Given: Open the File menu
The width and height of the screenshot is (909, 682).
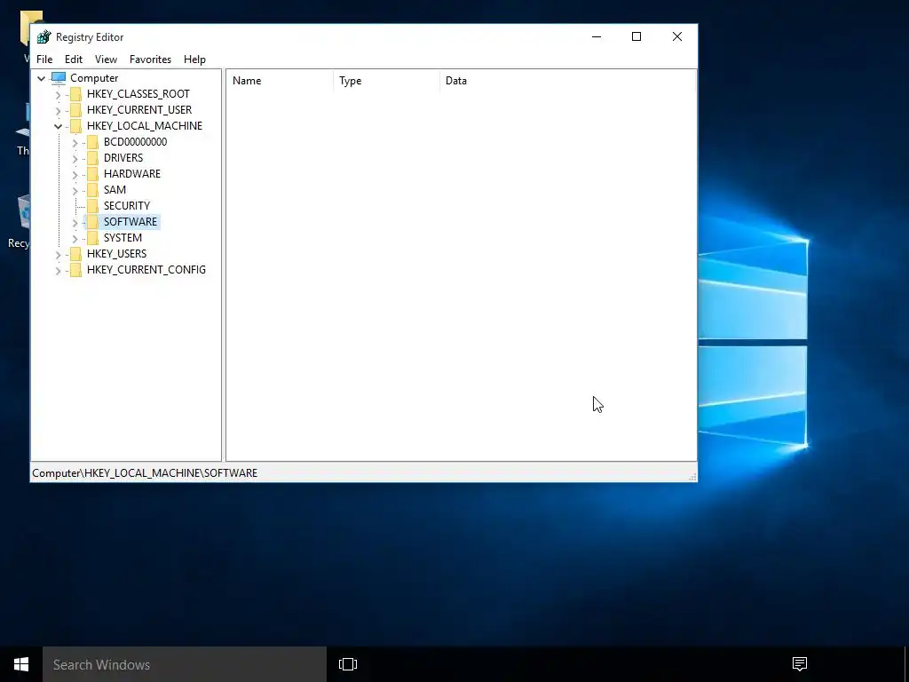Looking at the screenshot, I should coord(44,59).
